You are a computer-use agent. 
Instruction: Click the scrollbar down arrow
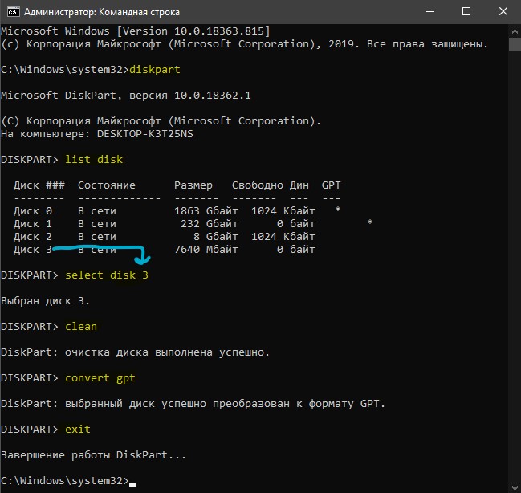point(515,487)
